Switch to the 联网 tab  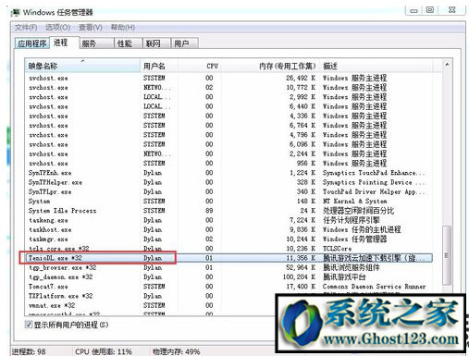156,43
